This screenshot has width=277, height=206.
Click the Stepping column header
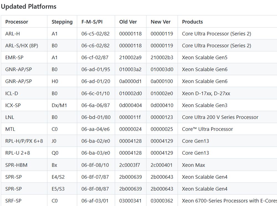point(62,22)
